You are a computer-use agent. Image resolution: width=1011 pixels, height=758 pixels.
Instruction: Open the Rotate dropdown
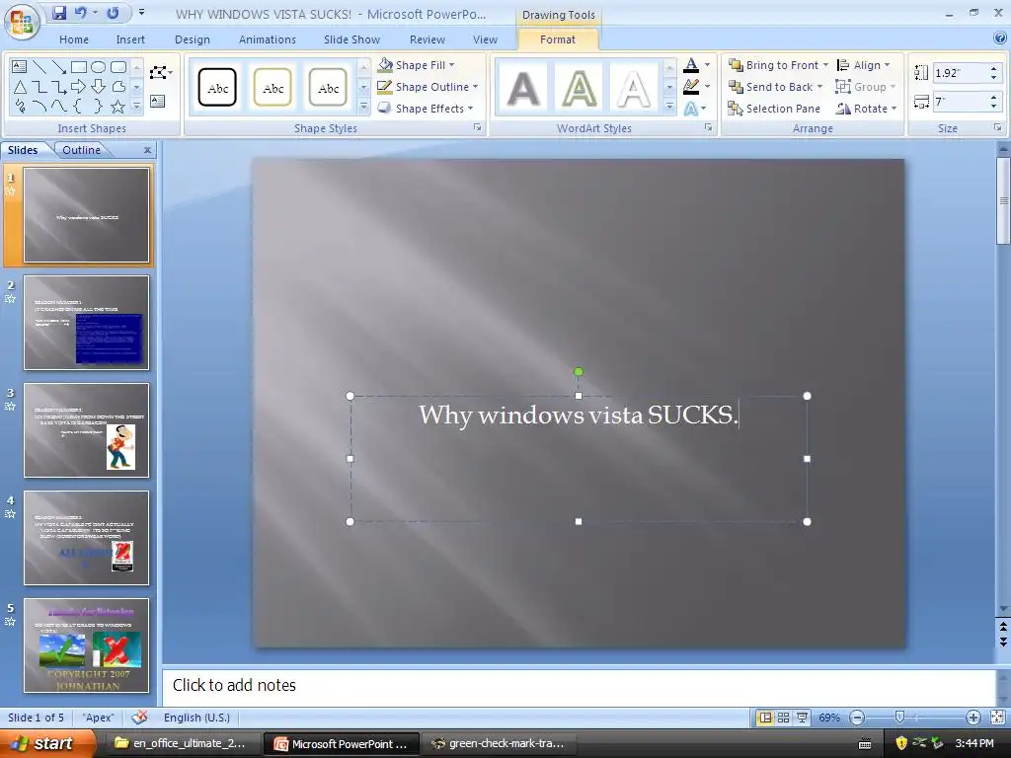867,109
